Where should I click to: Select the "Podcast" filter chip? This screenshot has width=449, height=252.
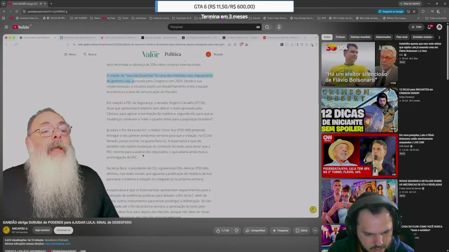point(340,37)
